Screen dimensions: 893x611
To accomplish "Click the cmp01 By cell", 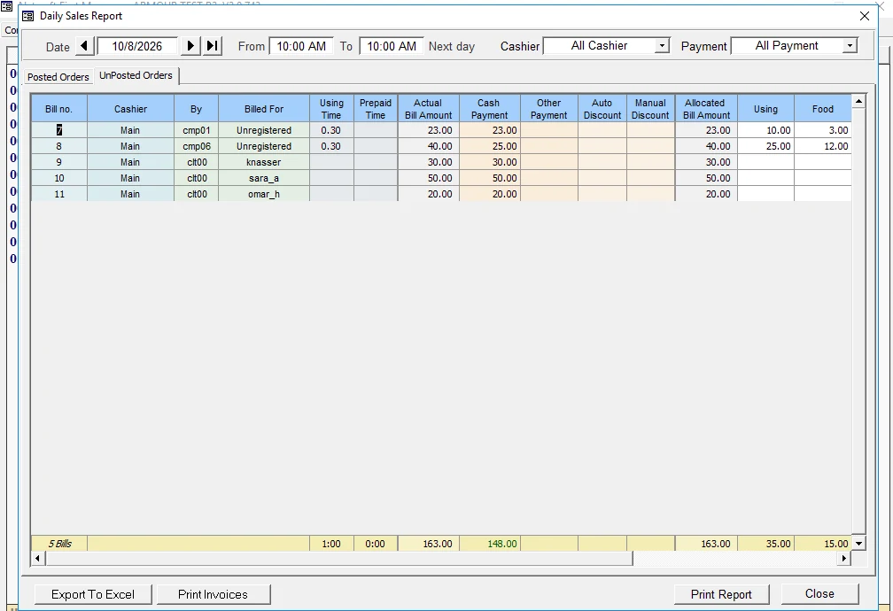I will (197, 130).
